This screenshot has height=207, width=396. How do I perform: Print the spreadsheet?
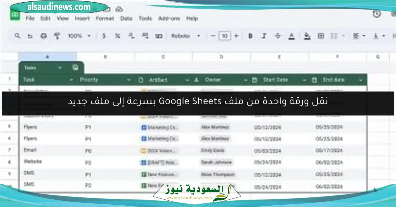pyautogui.click(x=44, y=36)
